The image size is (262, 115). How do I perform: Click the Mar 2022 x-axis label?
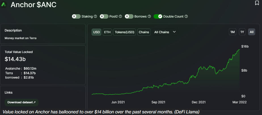pos(240,102)
